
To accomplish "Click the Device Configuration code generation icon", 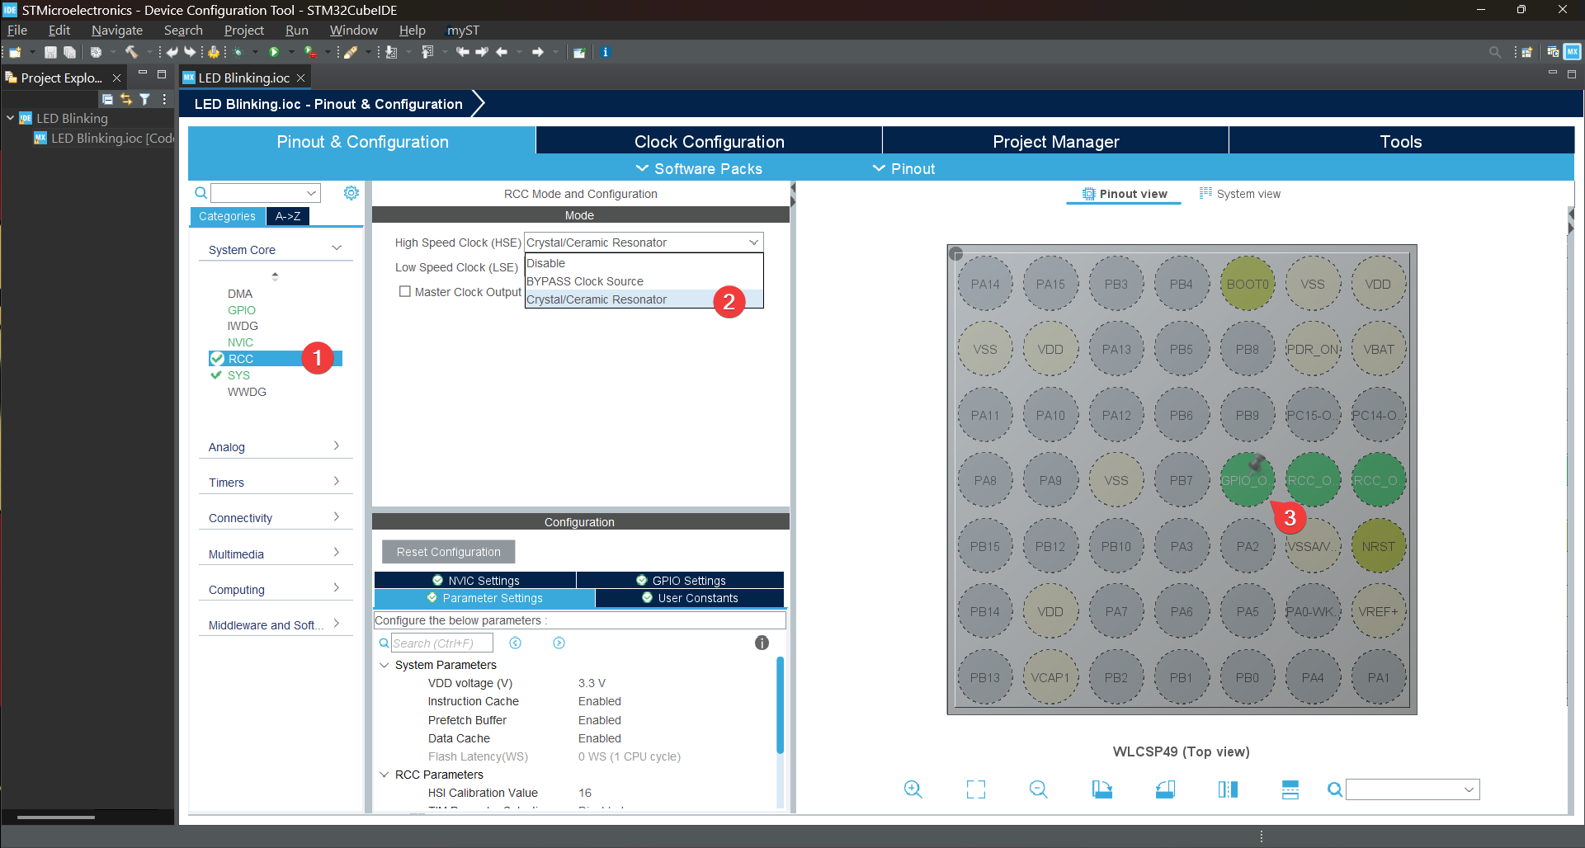I will [x=214, y=52].
